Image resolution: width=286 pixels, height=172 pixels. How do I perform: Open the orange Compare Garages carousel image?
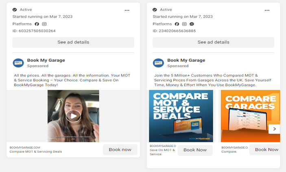pos(251,116)
